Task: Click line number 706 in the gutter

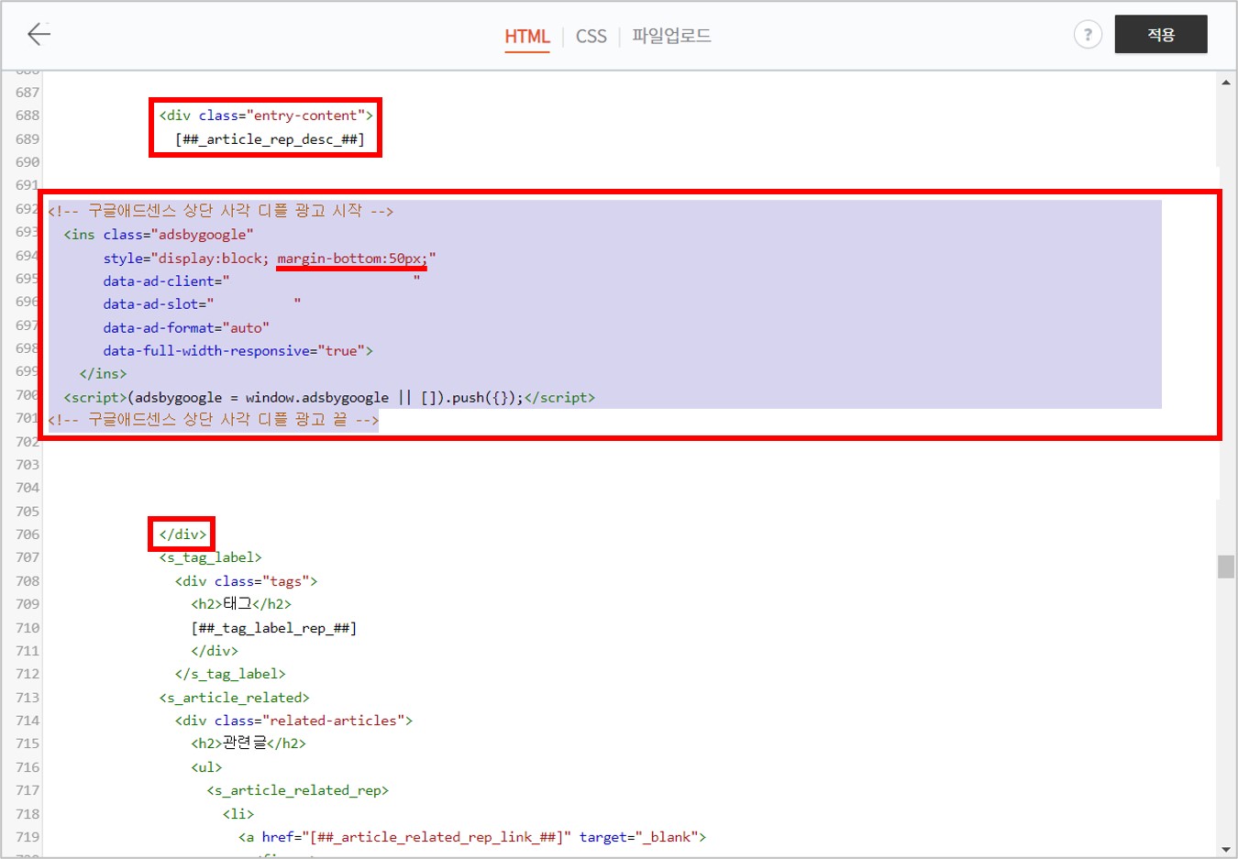Action: [x=28, y=534]
